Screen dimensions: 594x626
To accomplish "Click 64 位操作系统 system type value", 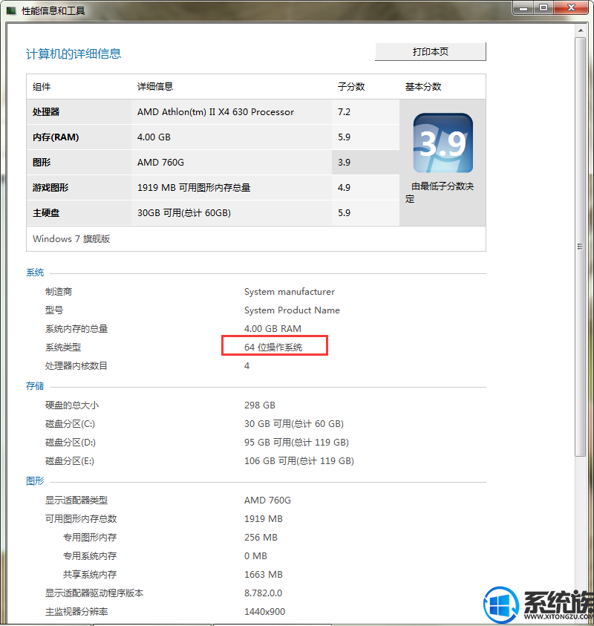I will pos(273,348).
